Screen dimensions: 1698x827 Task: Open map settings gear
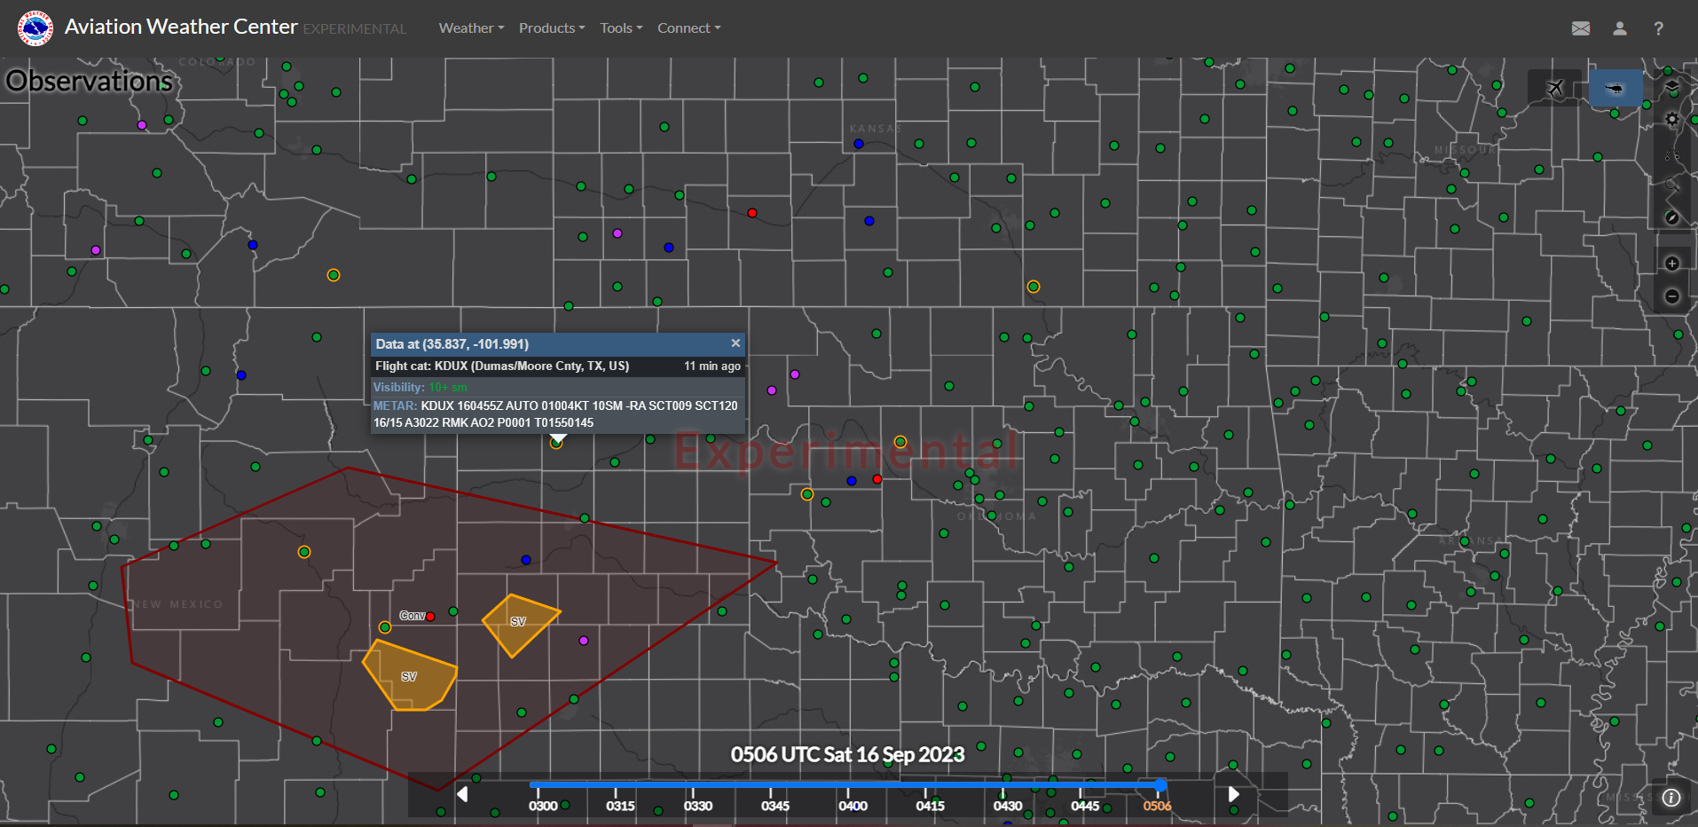pyautogui.click(x=1672, y=119)
